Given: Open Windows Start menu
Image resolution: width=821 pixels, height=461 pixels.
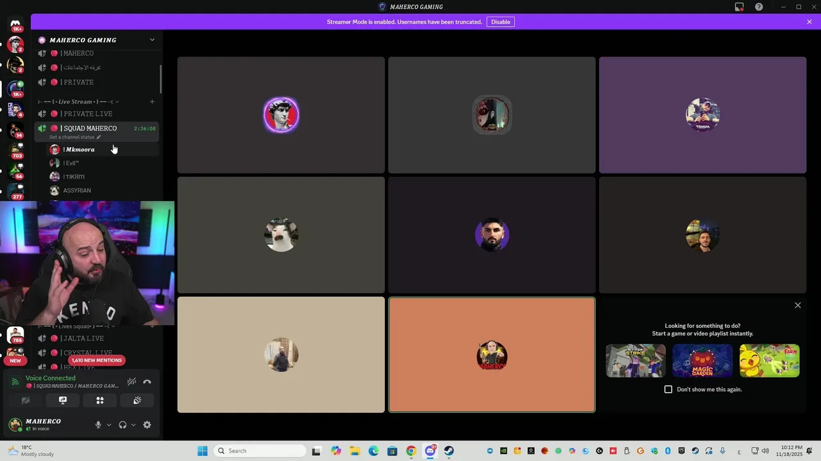Looking at the screenshot, I should (x=203, y=451).
